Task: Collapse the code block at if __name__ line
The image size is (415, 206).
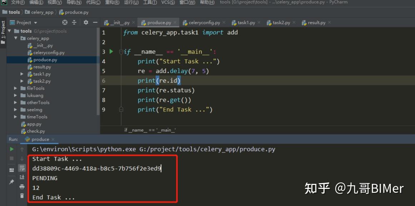Action: click(121, 51)
